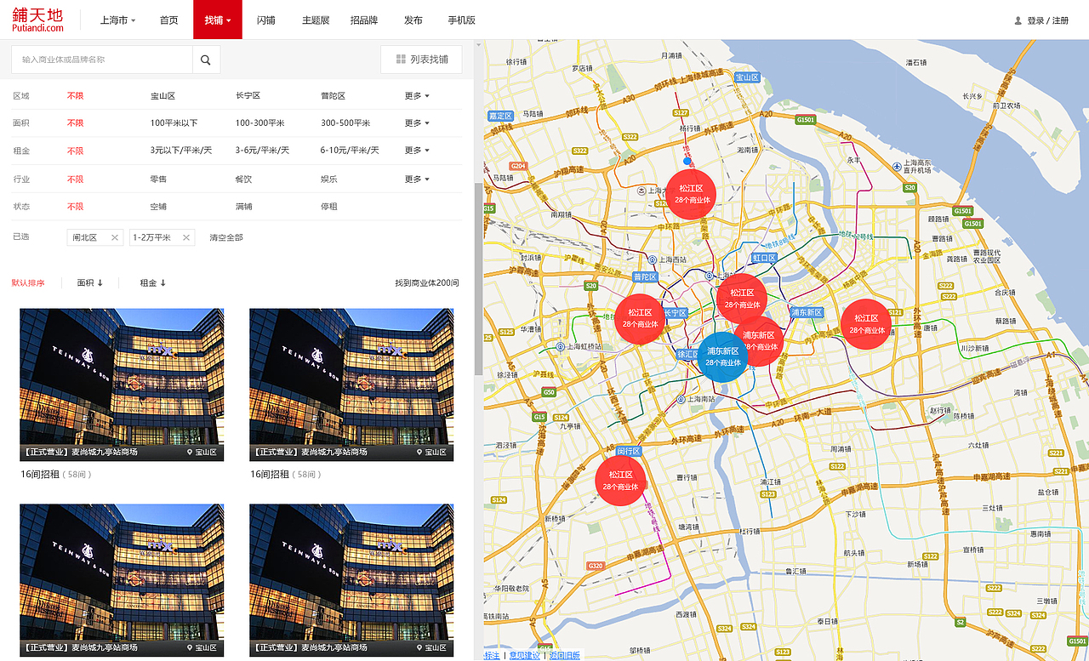This screenshot has width=1089, height=661.
Task: Expand 更多 in the 面积 filter row
Action: [417, 123]
